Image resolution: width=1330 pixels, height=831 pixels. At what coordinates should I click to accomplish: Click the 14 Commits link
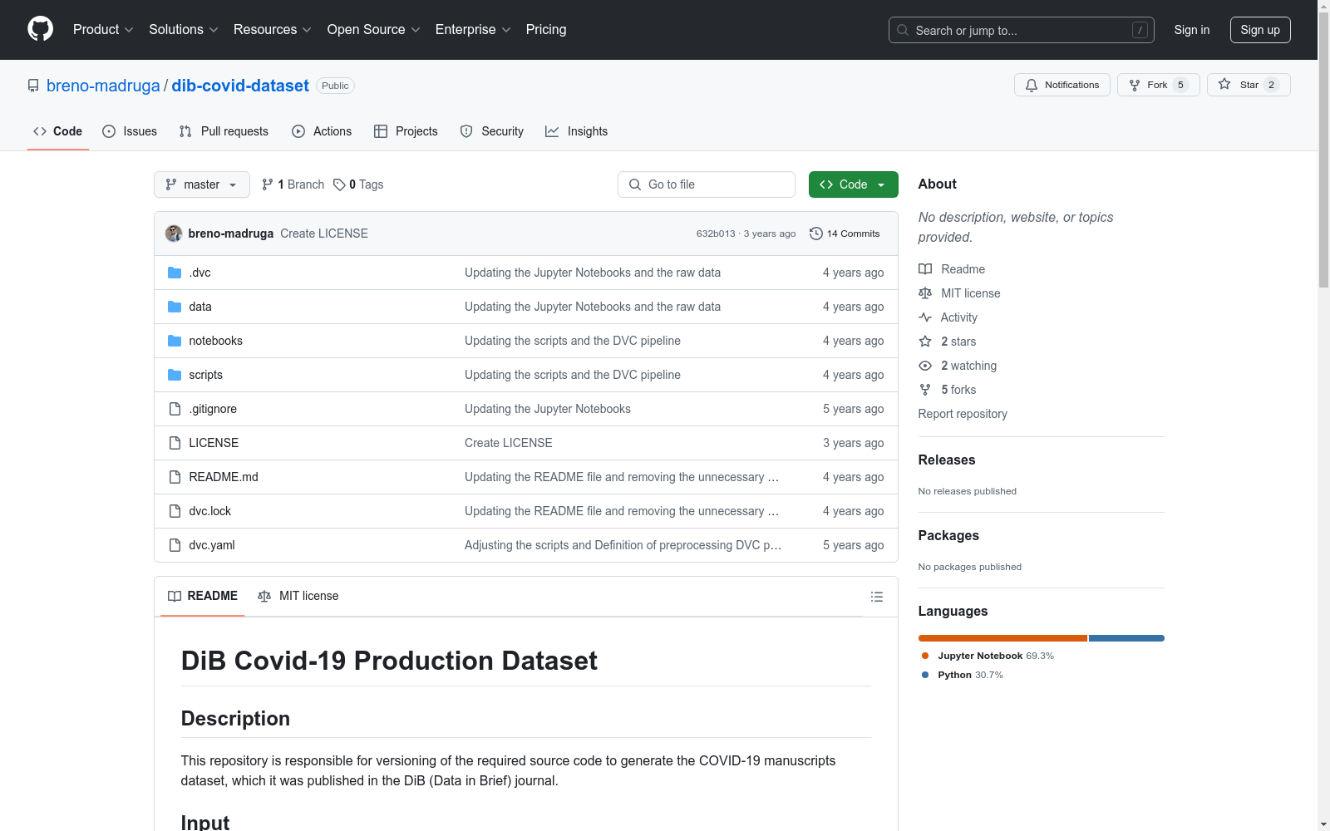(845, 234)
